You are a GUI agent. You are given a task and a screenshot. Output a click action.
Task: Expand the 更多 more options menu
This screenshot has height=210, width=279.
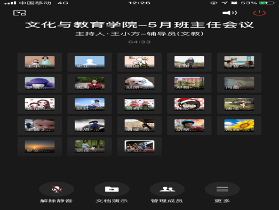[x=222, y=189]
